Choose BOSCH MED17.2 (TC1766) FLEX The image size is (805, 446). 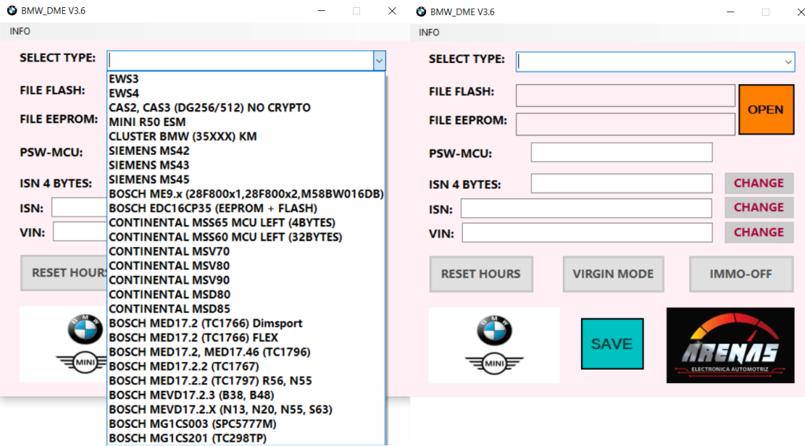point(246,337)
